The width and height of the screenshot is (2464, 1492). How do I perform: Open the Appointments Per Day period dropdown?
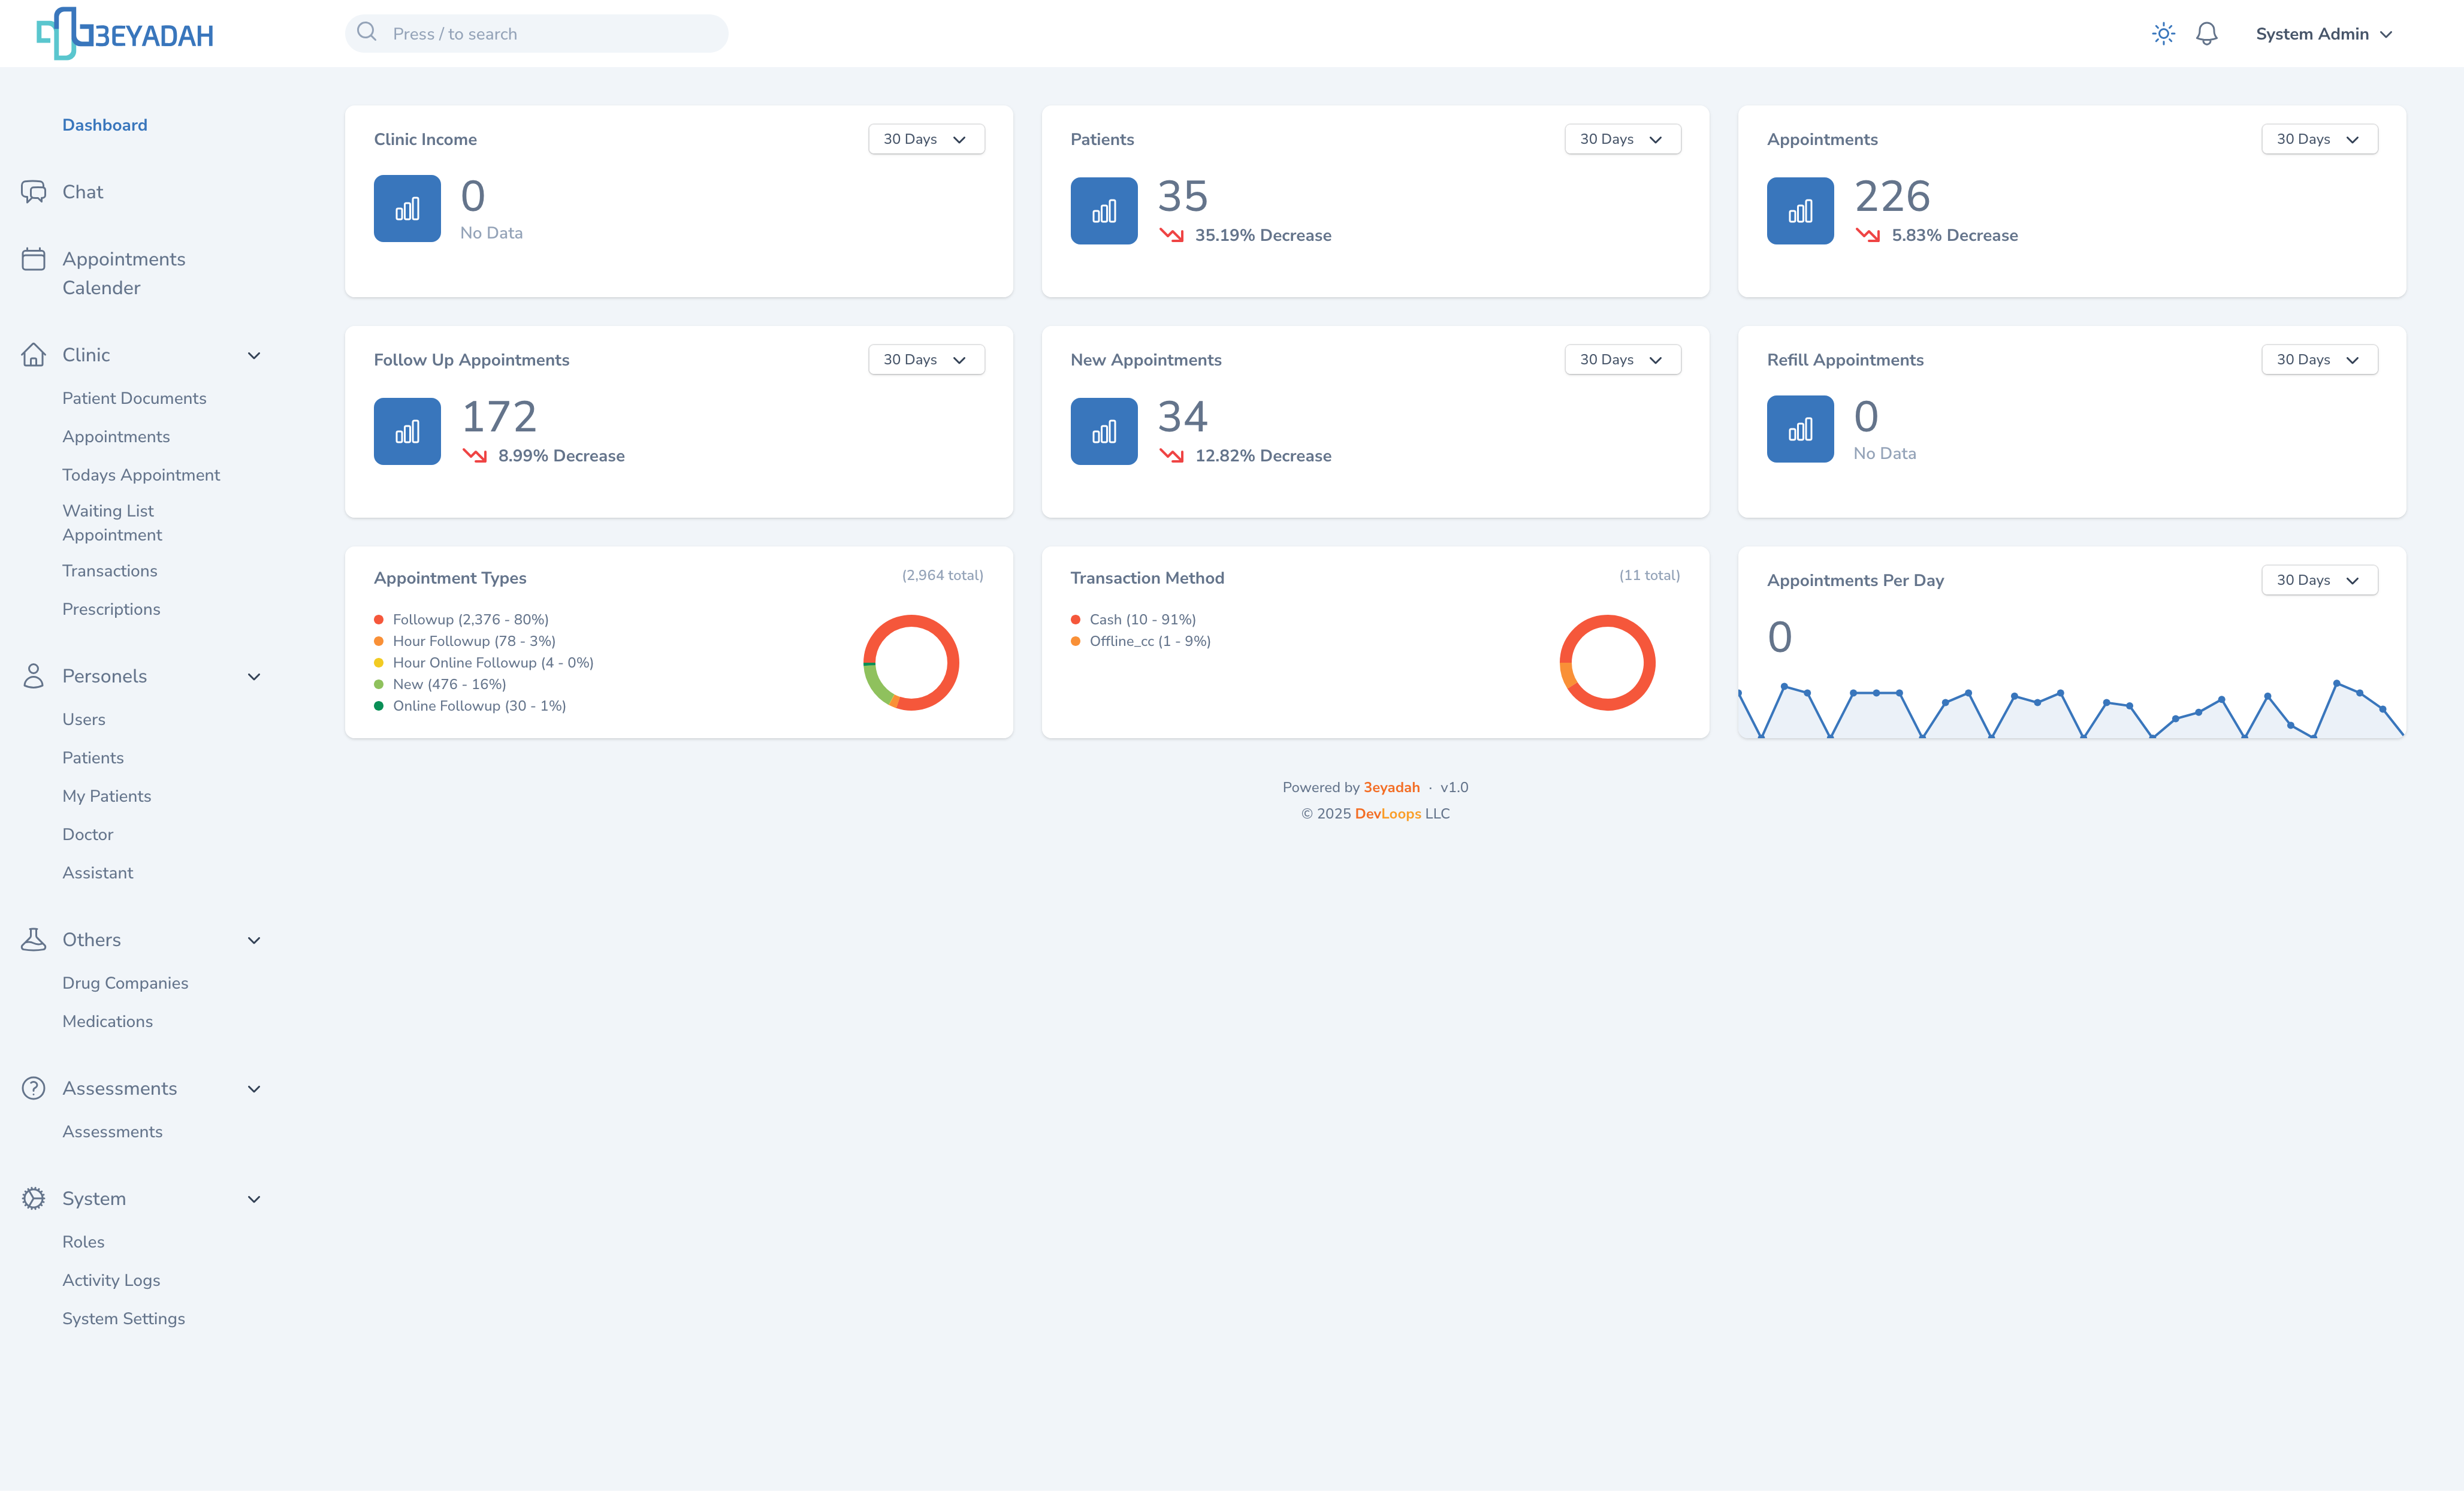2318,580
